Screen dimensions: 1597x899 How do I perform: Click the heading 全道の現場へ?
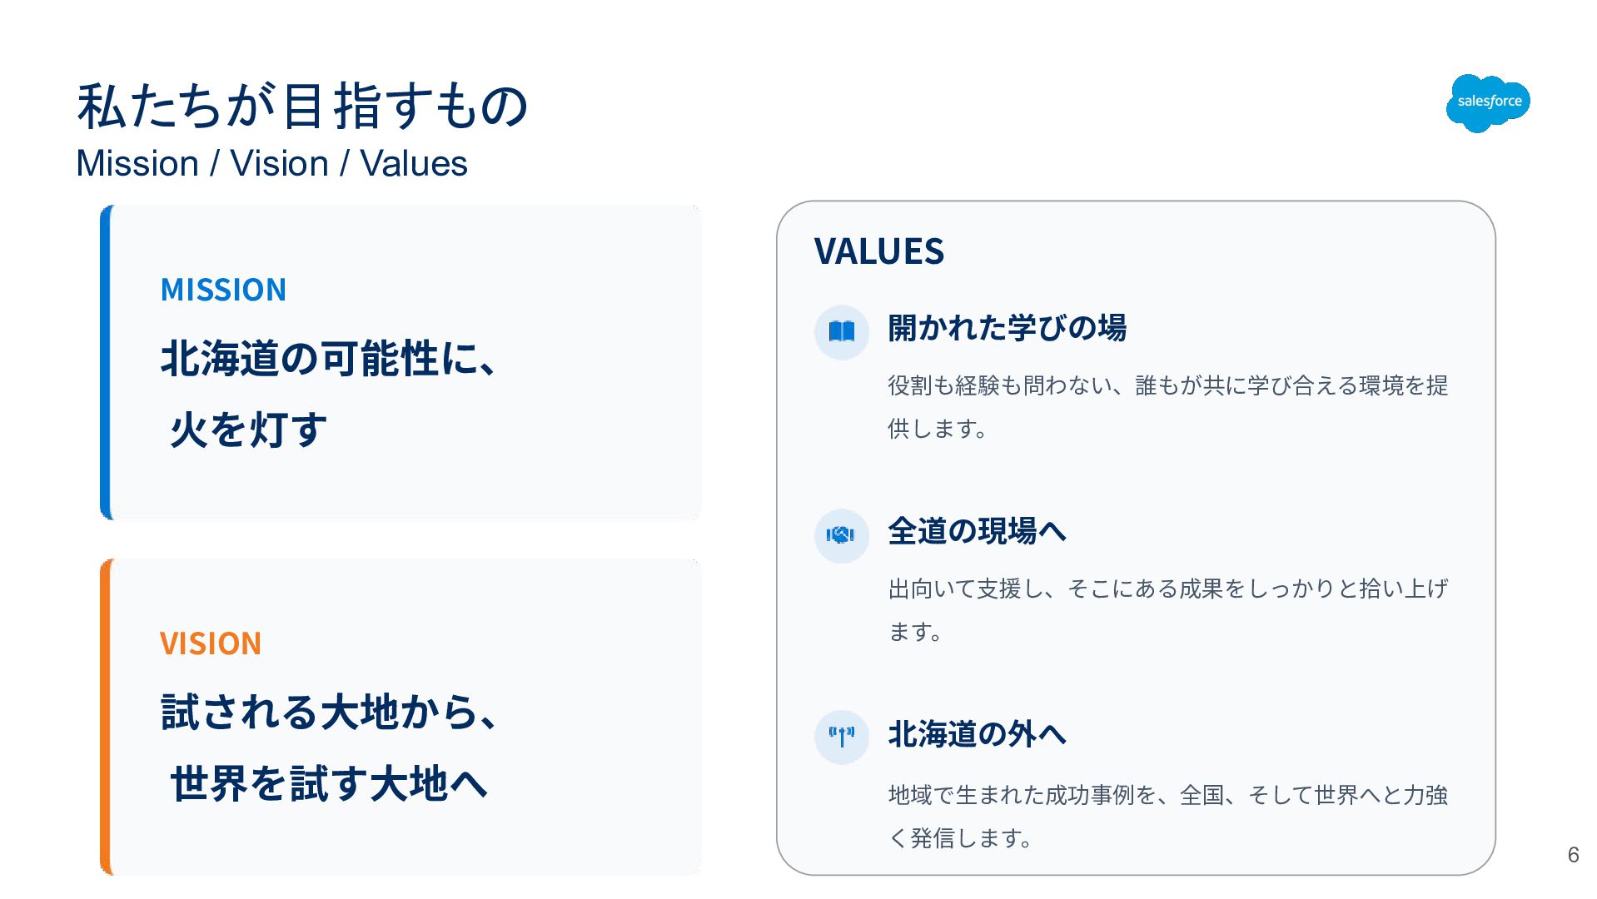click(977, 531)
